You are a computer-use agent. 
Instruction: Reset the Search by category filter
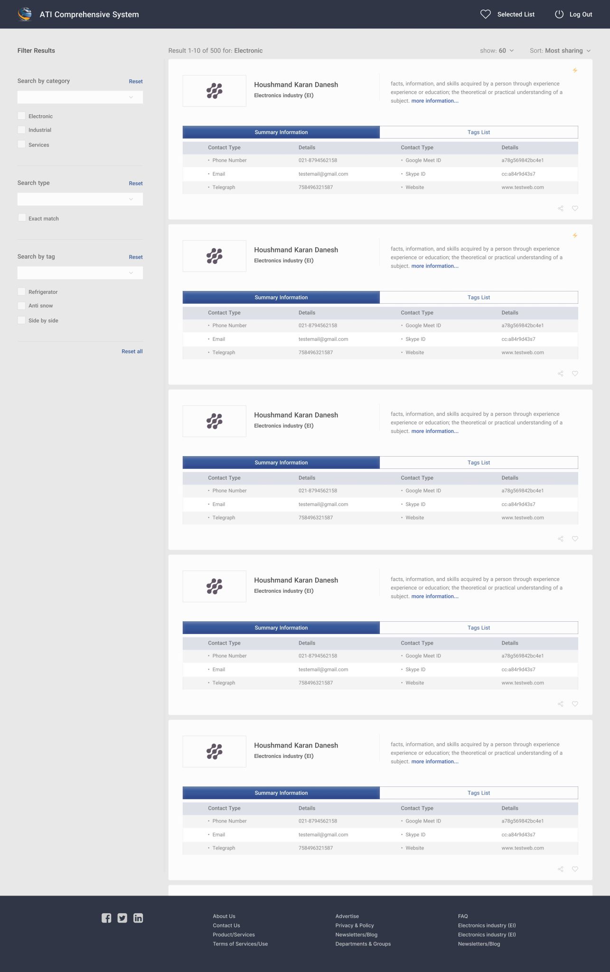[x=136, y=82]
